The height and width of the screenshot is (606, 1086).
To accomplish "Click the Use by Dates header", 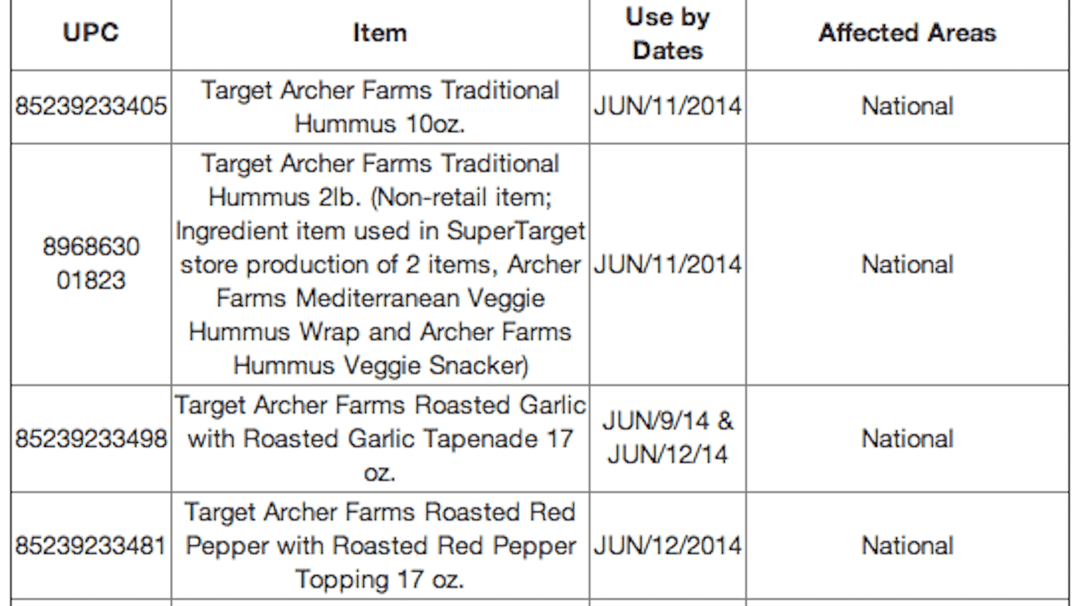I will tap(667, 33).
